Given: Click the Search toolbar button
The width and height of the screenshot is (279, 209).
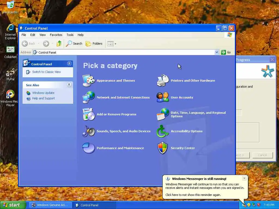Looking at the screenshot, I should pos(74,44).
